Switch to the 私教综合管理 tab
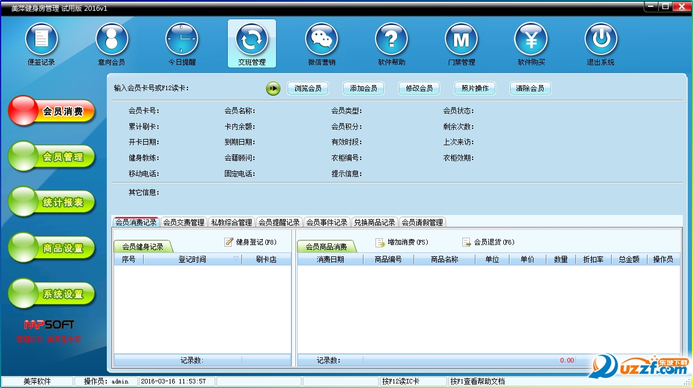The height and width of the screenshot is (388, 693). [x=231, y=222]
